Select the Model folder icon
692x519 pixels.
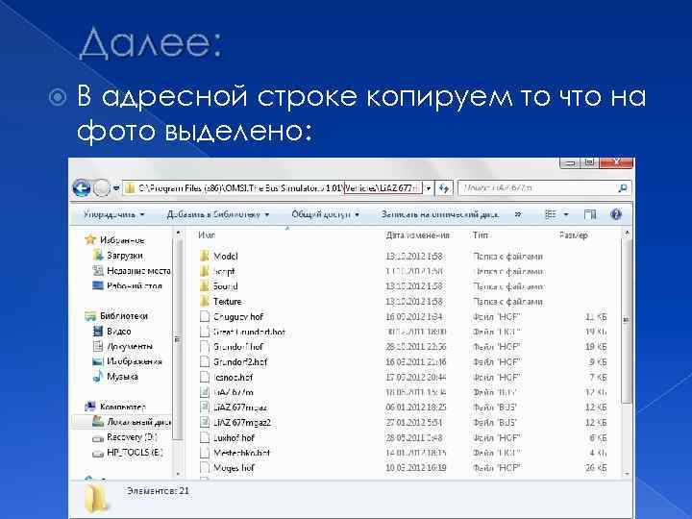pyautogui.click(x=205, y=256)
